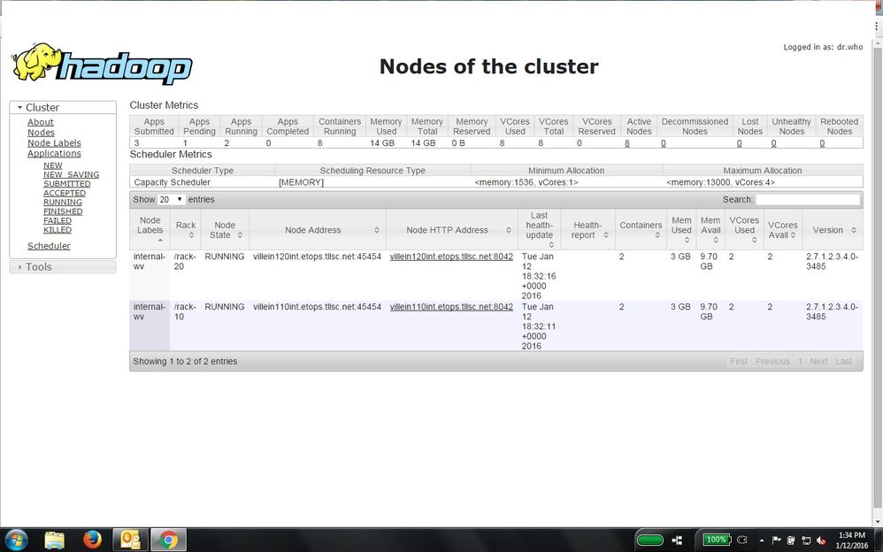883x552 pixels.
Task: Open Firefox from the taskbar
Action: (92, 540)
